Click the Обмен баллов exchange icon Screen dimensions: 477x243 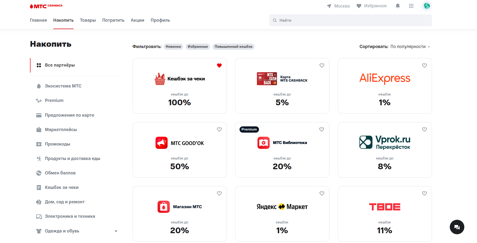39,173
